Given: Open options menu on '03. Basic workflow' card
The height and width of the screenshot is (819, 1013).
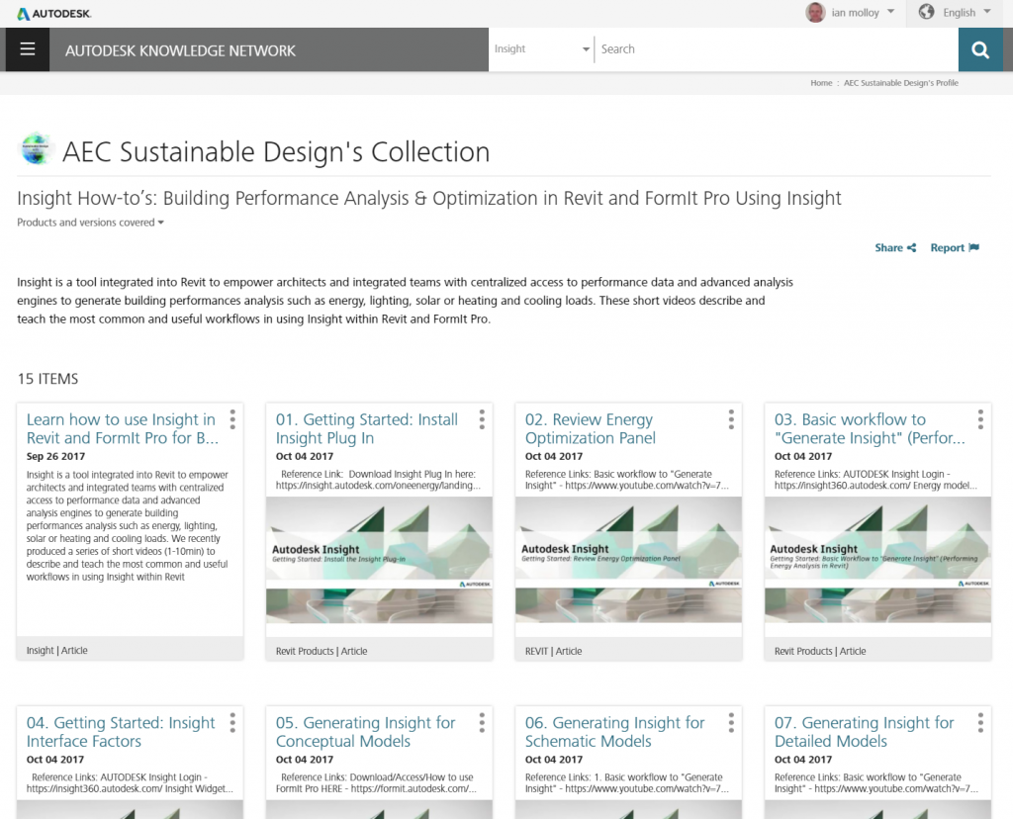Looking at the screenshot, I should coord(980,419).
